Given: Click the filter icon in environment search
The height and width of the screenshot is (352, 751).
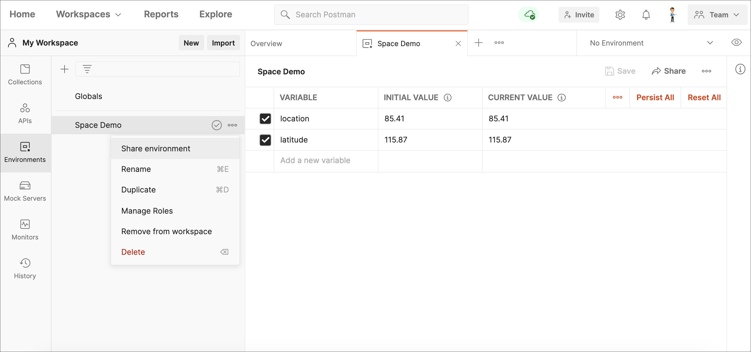Looking at the screenshot, I should (x=87, y=69).
